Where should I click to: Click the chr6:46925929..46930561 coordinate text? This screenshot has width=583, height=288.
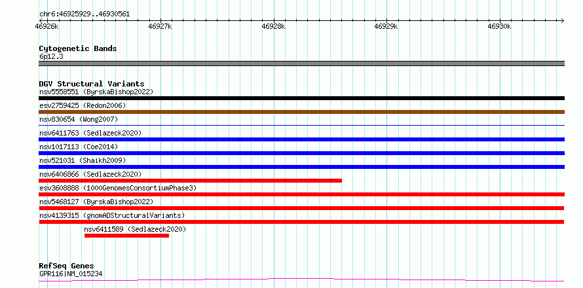[85, 14]
